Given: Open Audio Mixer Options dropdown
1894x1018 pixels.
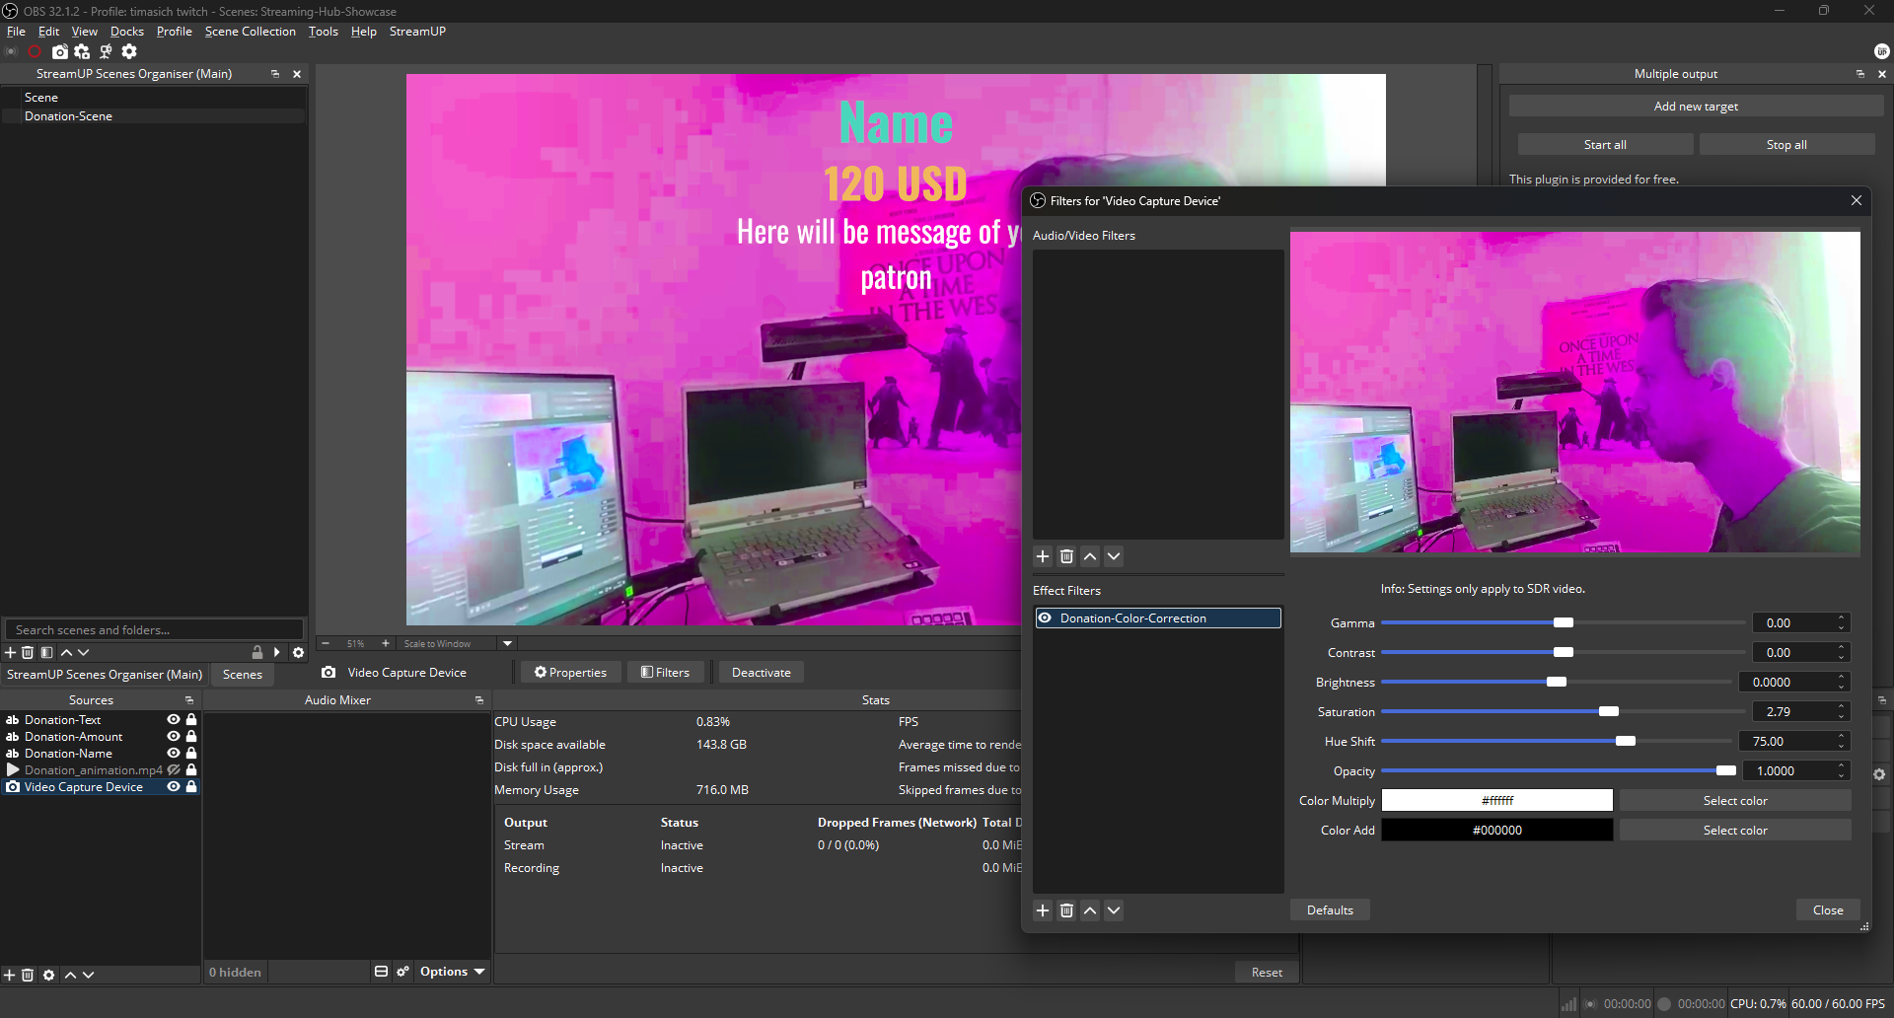Looking at the screenshot, I should point(453,972).
